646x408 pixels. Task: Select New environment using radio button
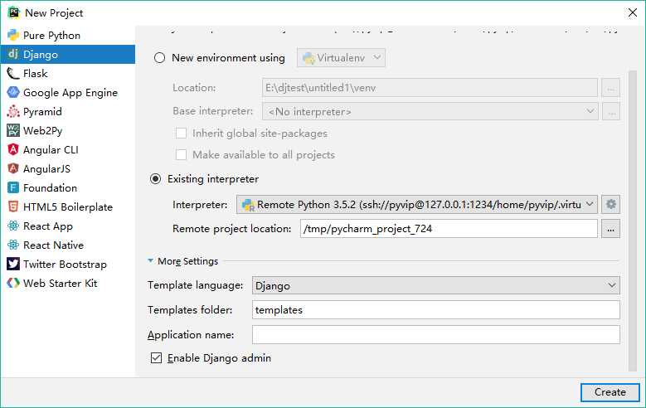(160, 58)
